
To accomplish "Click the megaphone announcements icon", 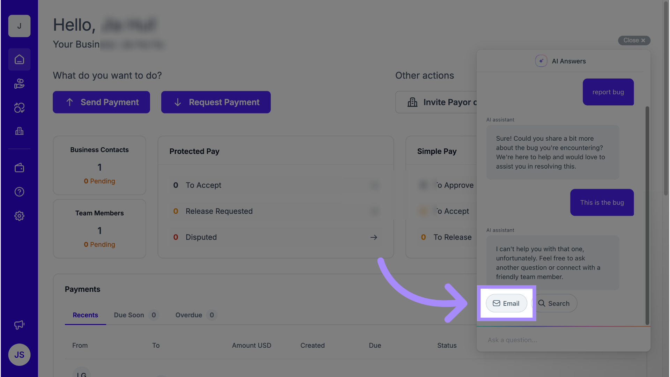I will coord(19,325).
